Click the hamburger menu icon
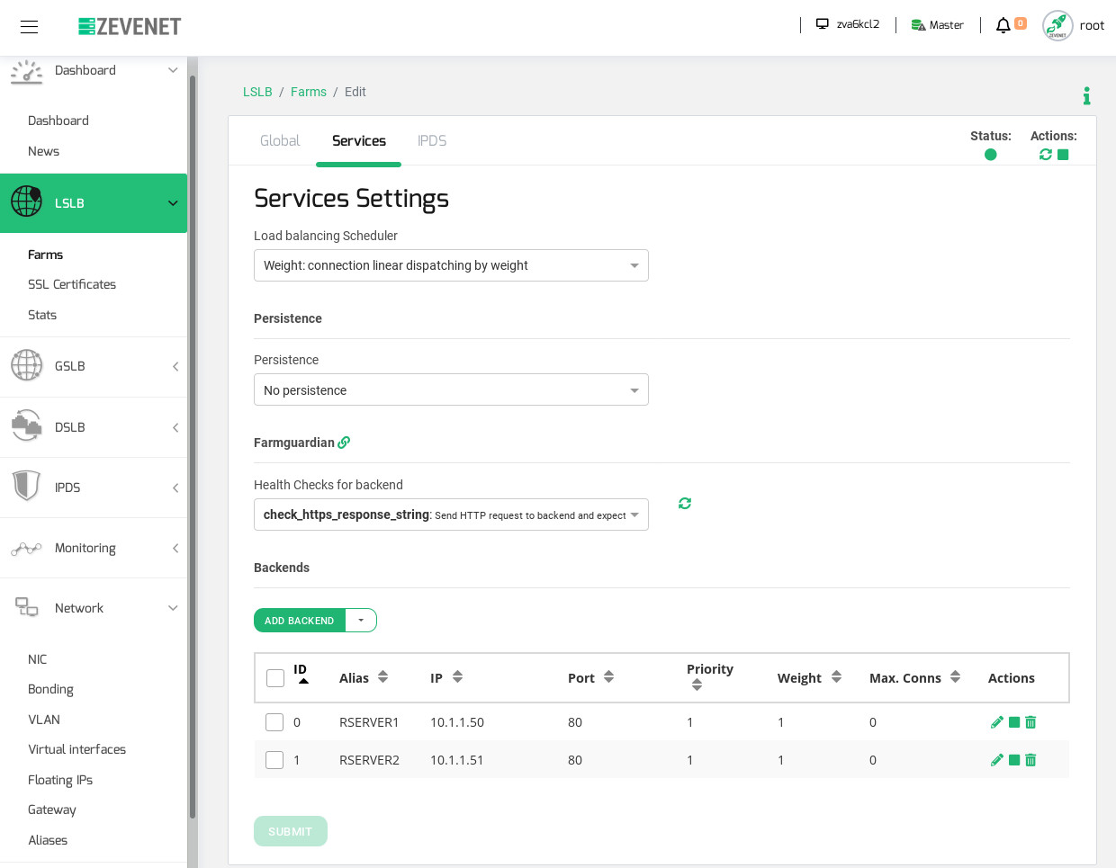The image size is (1116, 868). [x=29, y=26]
